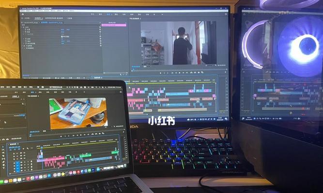Add a marker in the main Program Monitor
The height and width of the screenshot is (193, 323).
pos(160,73)
